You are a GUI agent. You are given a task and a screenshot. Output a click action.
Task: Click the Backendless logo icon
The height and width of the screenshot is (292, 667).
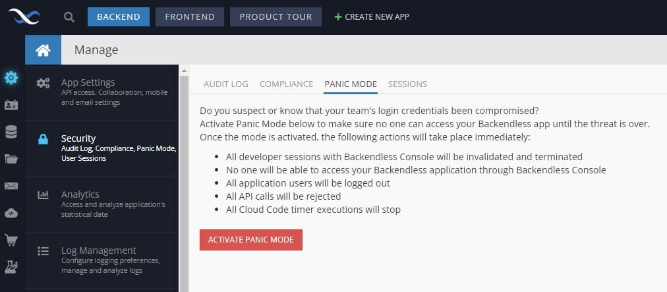click(x=24, y=16)
